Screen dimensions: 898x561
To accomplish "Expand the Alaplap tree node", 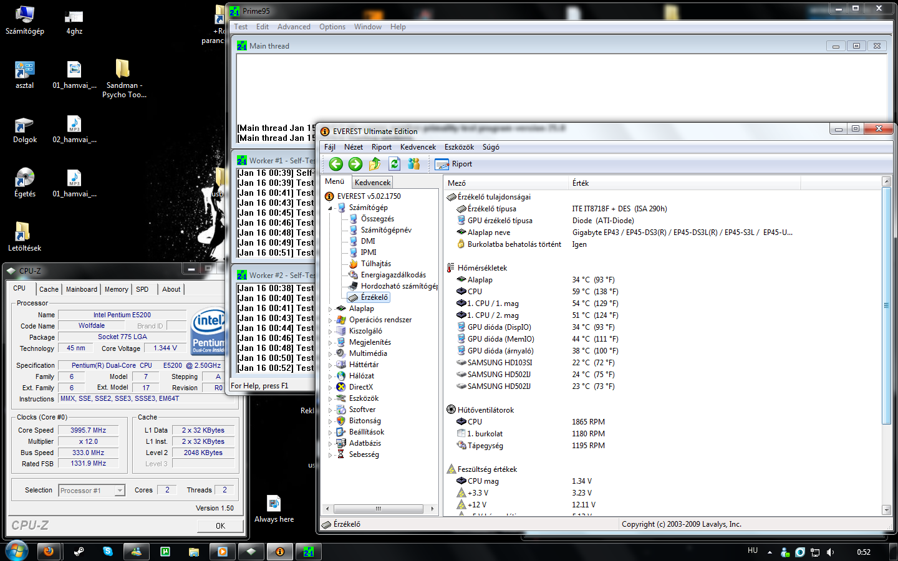I will click(x=331, y=309).
